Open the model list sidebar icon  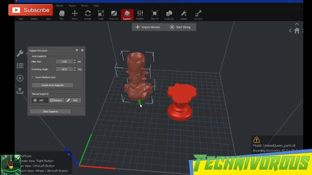[x=20, y=66]
